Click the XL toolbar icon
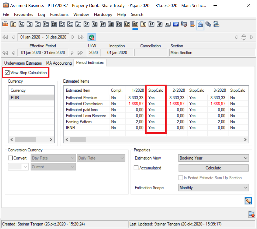This screenshot has height=229, width=257. point(168,25)
